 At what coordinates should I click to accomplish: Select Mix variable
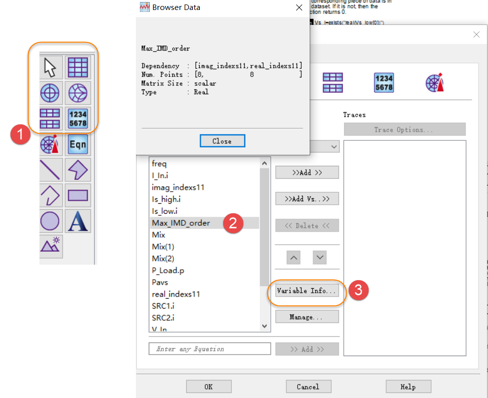204,235
